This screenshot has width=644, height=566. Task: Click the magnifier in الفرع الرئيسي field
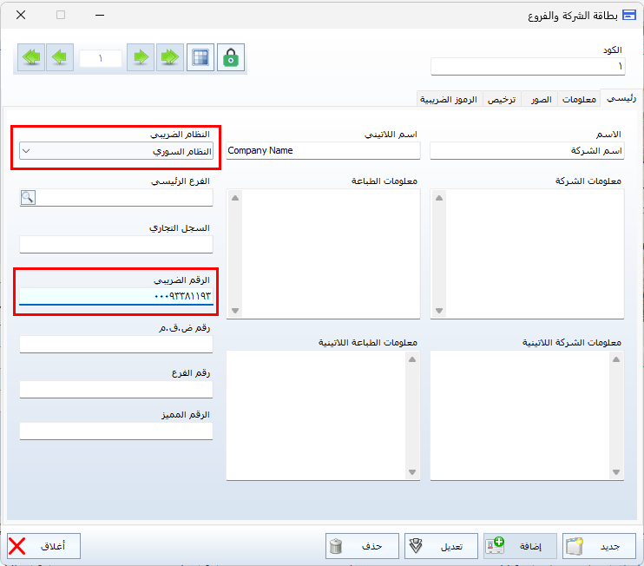pos(28,197)
